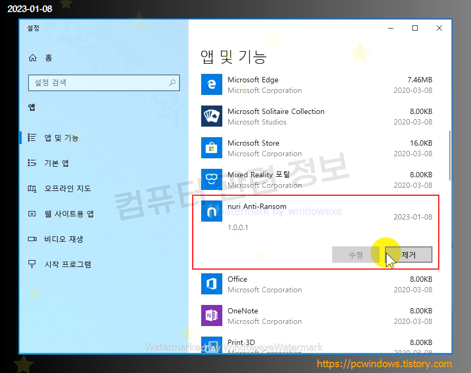Click the 시작 프로그램 icon
This screenshot has height=373, width=471.
coord(32,264)
